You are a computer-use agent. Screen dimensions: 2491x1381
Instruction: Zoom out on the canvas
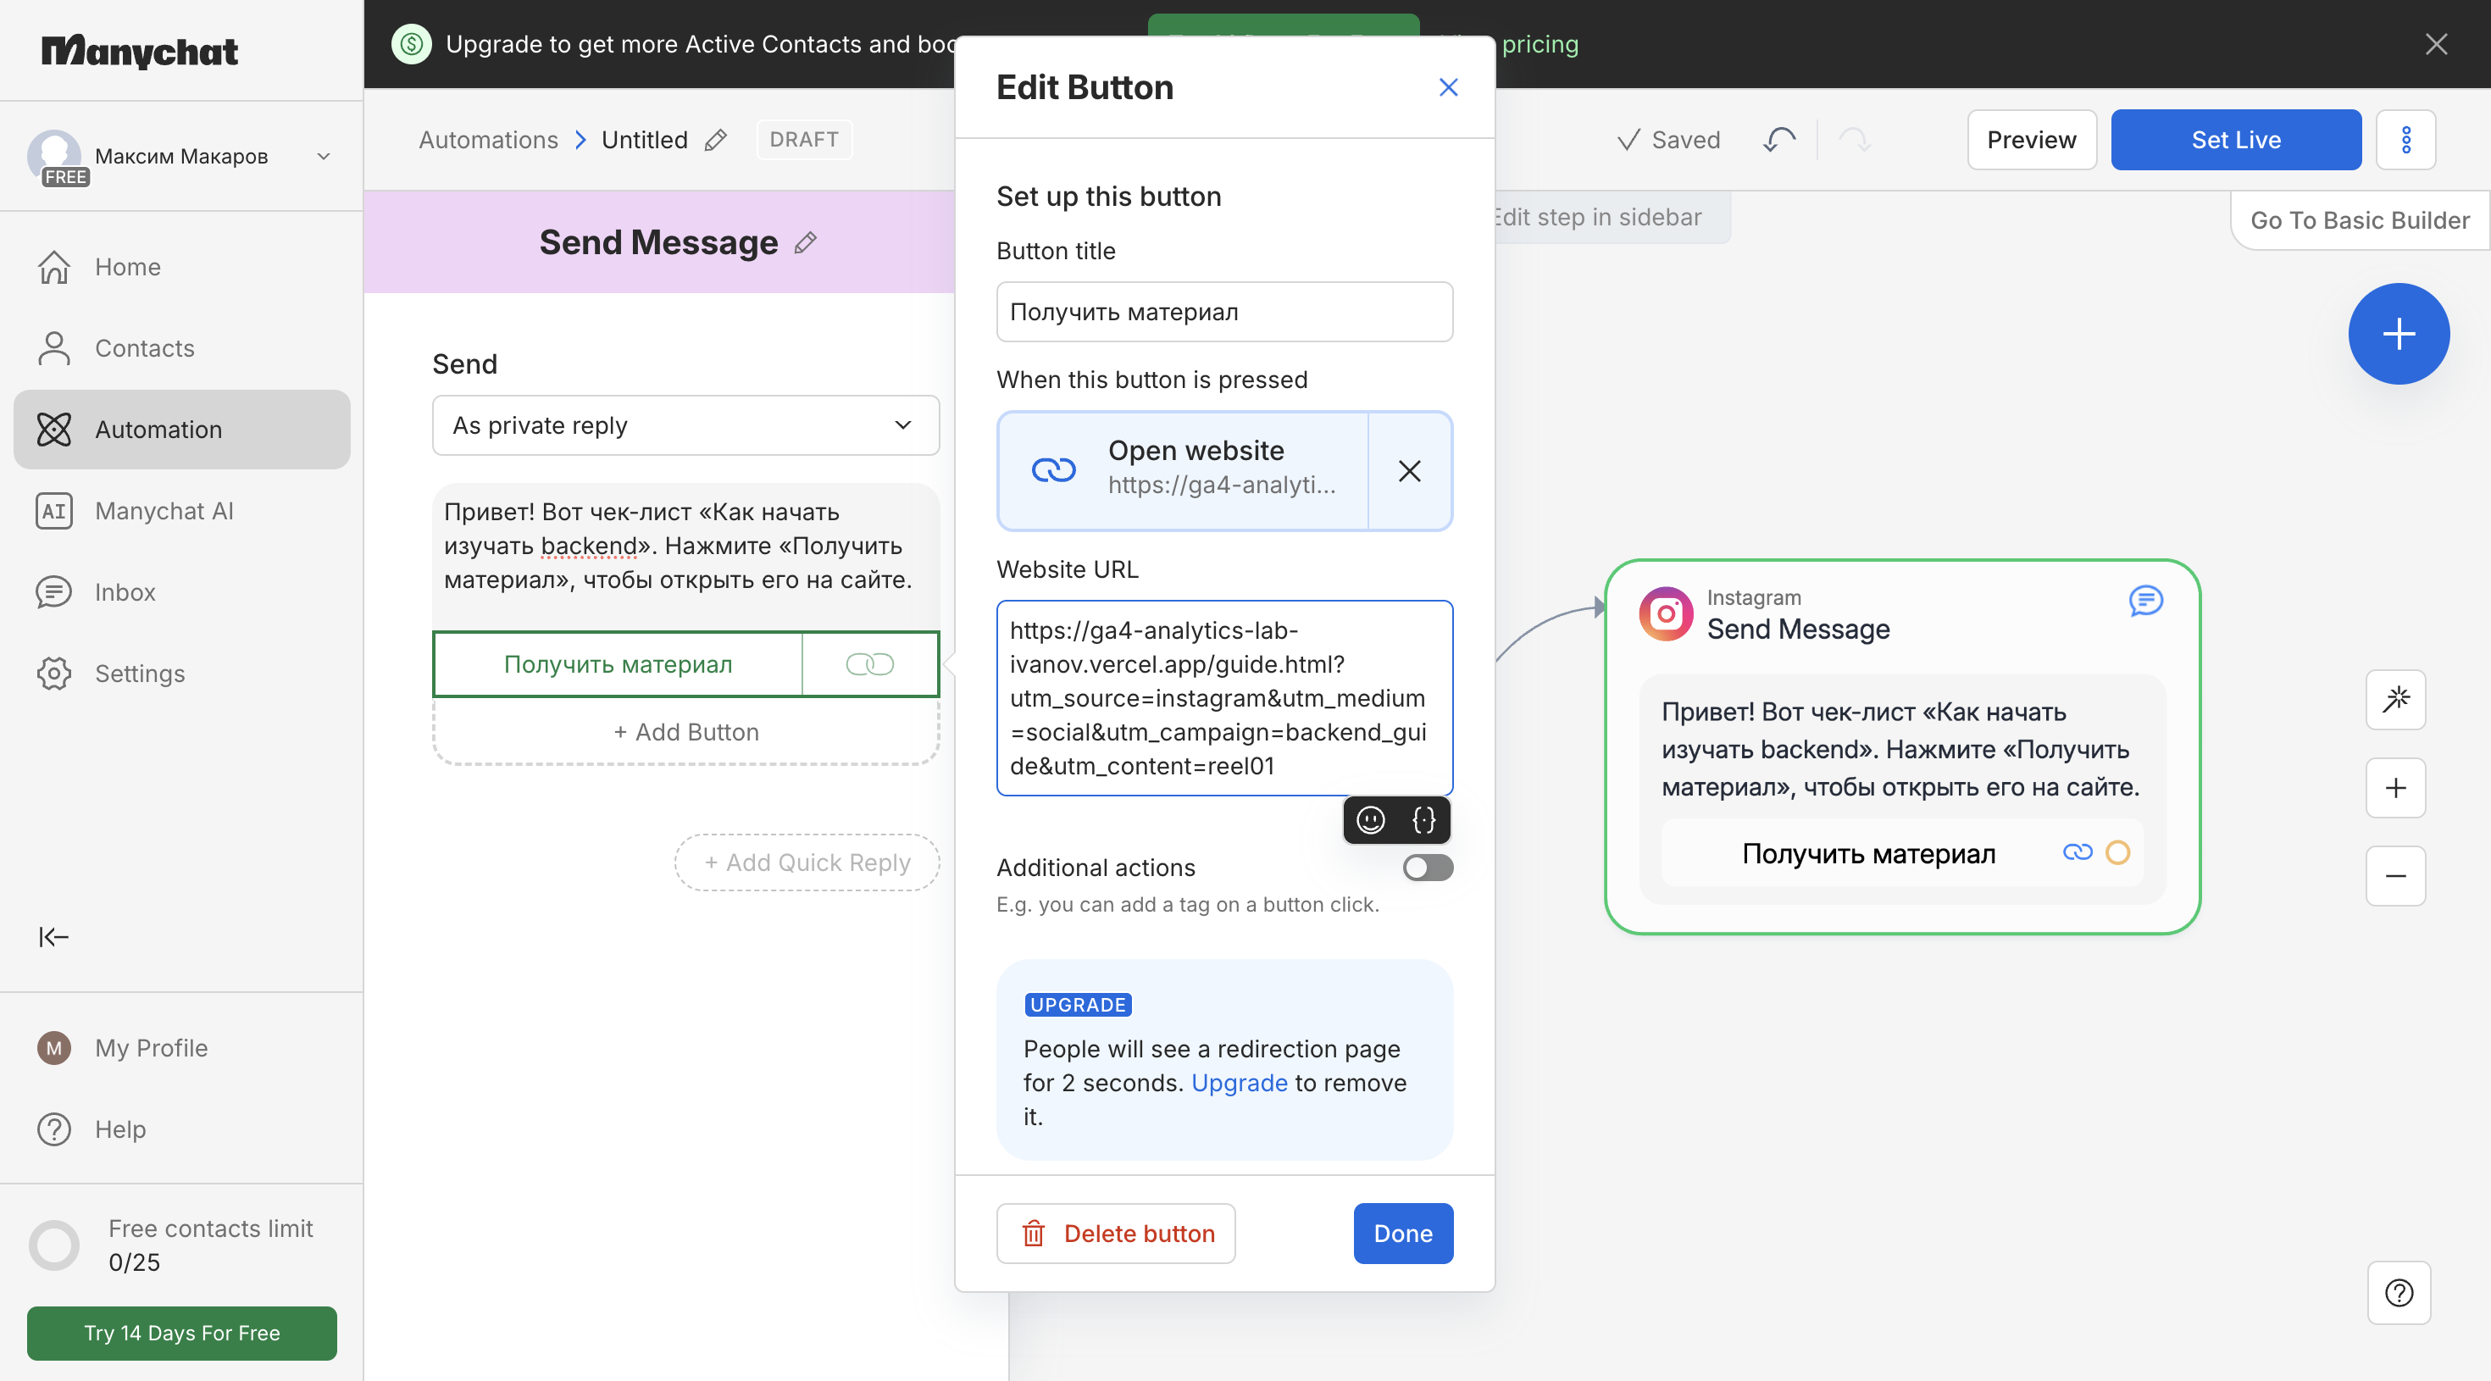(2395, 876)
